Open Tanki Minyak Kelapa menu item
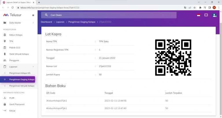This screenshot has height=118, width=222. pos(19,54)
